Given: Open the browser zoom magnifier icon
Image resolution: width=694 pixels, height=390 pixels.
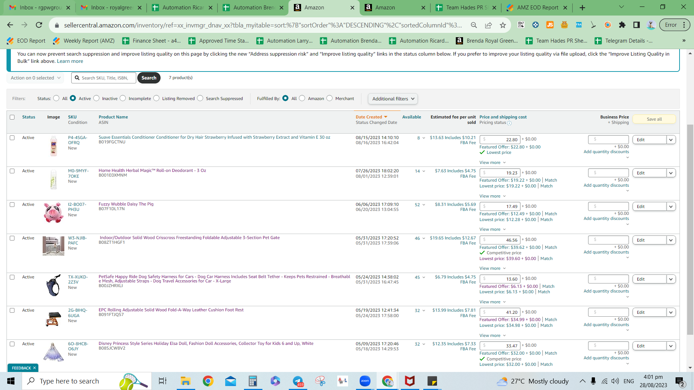Looking at the screenshot, I should point(474,25).
